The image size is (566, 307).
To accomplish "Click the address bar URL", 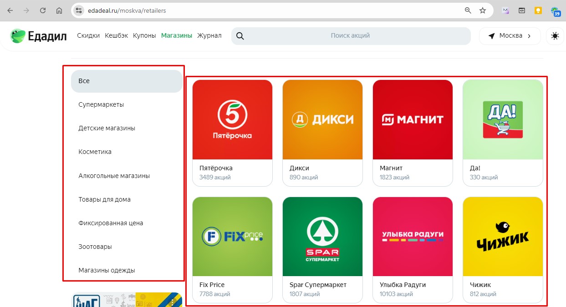I will [127, 10].
